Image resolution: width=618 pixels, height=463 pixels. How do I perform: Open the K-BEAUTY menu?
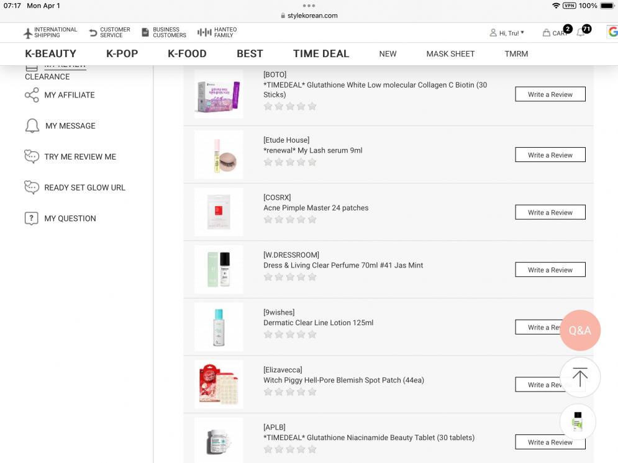tap(50, 53)
